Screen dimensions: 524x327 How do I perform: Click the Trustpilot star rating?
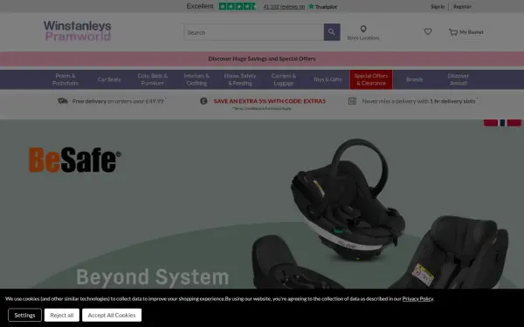(x=238, y=6)
